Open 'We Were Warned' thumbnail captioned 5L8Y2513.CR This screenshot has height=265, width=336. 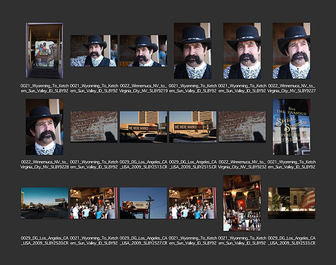pyautogui.click(x=143, y=127)
